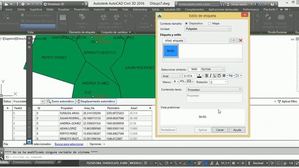This screenshot has width=299, height=168.
Task: Click the Cerrar button
Action: pyautogui.click(x=220, y=130)
